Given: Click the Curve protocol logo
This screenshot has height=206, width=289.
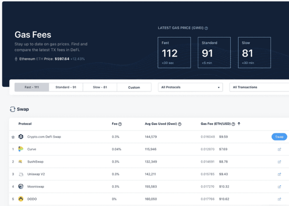Looking at the screenshot, I should (21, 149).
